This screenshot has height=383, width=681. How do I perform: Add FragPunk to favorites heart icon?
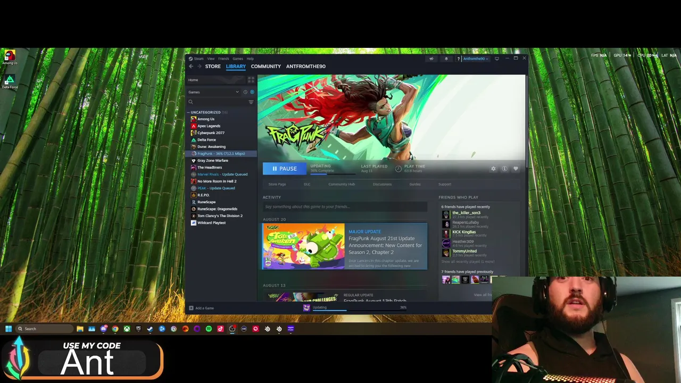[516, 169]
